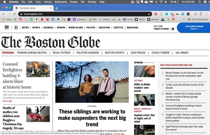Click The Boston Globe masthead logo
Viewport: 210px width, 135px height.
click(51, 42)
